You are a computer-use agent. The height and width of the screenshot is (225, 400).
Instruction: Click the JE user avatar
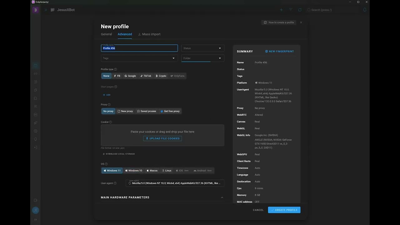pyautogui.click(x=36, y=210)
